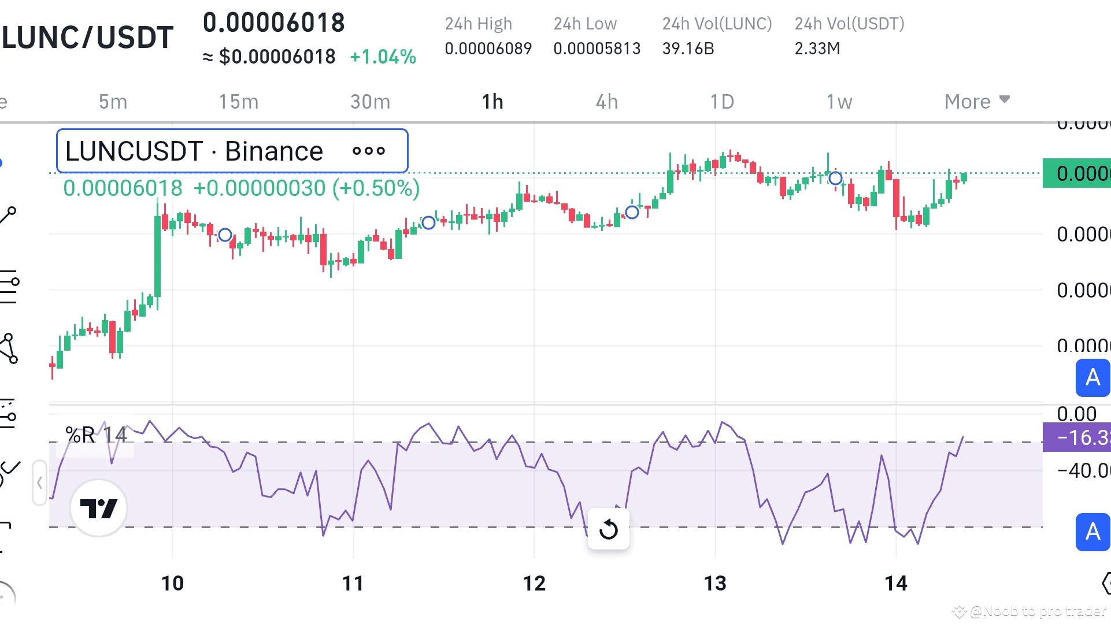Select the Fibonacci retracement tool
The width and height of the screenshot is (1111, 624).
pyautogui.click(x=8, y=286)
